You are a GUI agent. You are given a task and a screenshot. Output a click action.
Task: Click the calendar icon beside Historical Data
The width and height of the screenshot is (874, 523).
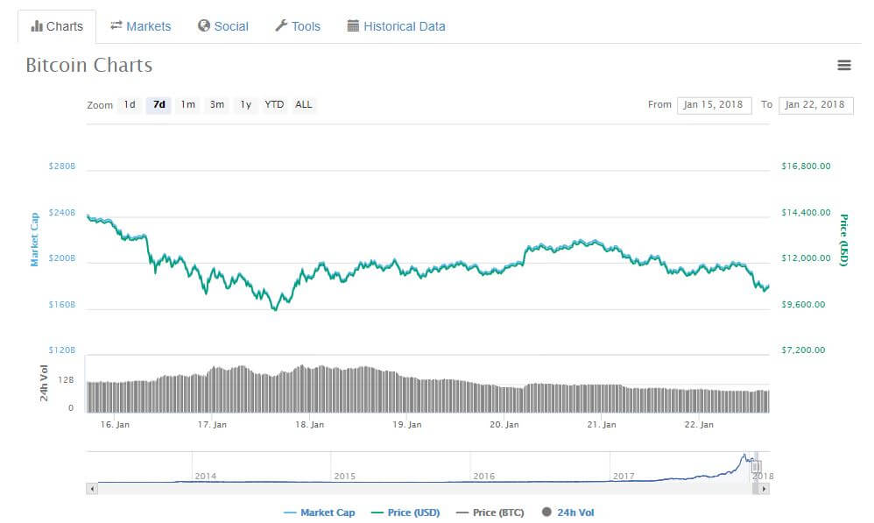[353, 25]
